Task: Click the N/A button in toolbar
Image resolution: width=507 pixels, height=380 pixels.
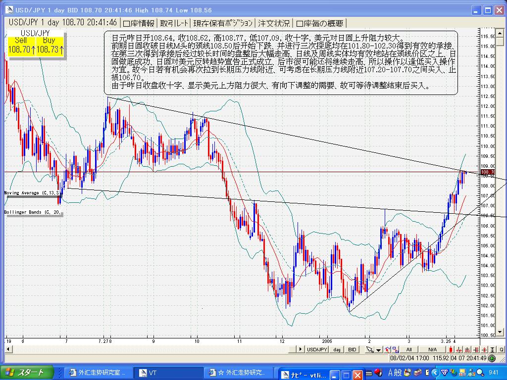Action: click(433, 349)
